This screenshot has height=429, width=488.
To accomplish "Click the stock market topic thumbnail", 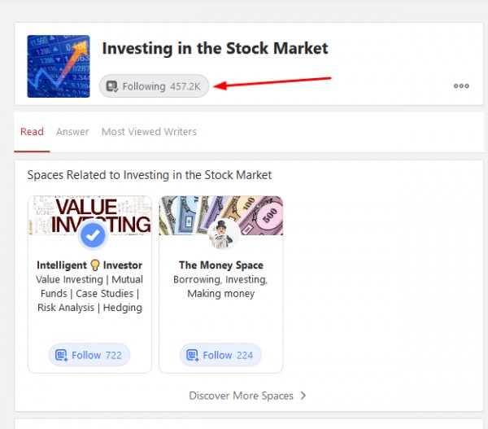I will coord(58,66).
